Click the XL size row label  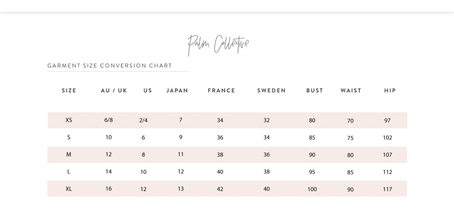(69, 189)
